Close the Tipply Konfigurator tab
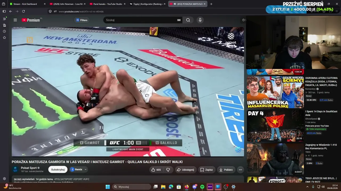Screen dimensions: 341x191 click(165, 4)
